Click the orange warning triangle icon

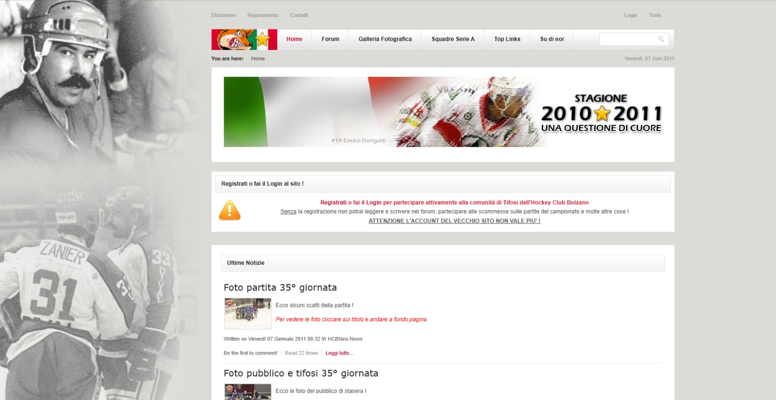coord(229,210)
